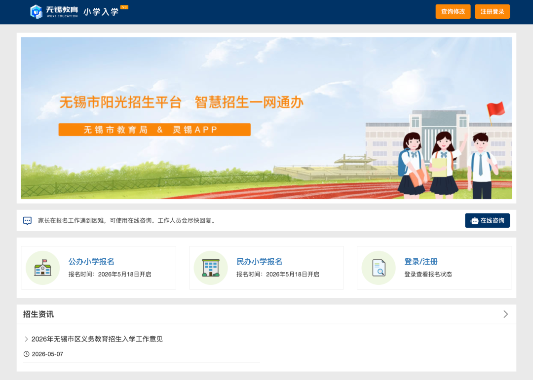Open the 查询修改 button

pos(453,11)
